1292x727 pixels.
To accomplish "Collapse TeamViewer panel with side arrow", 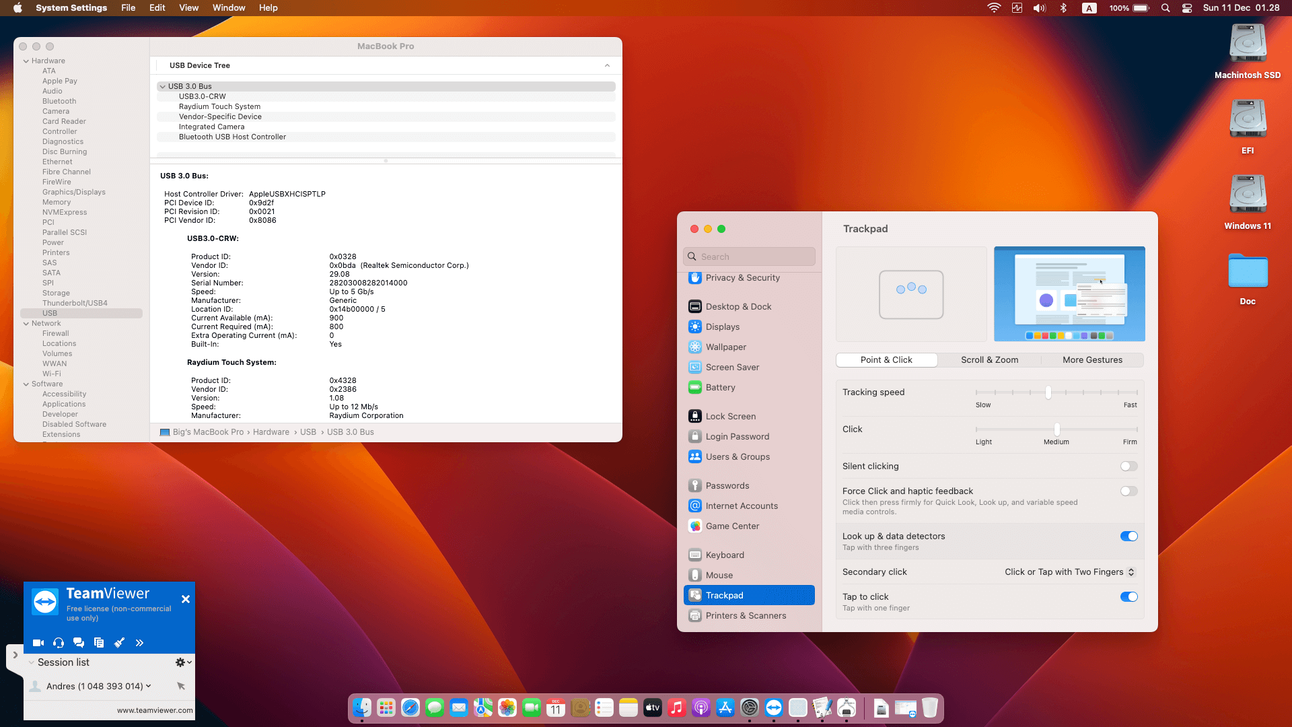I will point(15,654).
